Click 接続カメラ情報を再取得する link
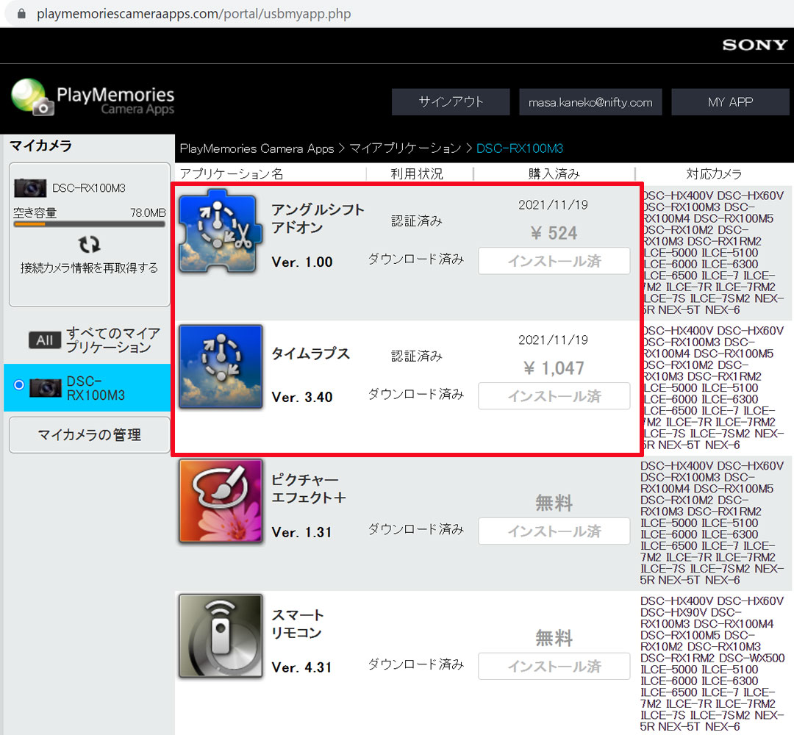794x735 pixels. click(89, 268)
